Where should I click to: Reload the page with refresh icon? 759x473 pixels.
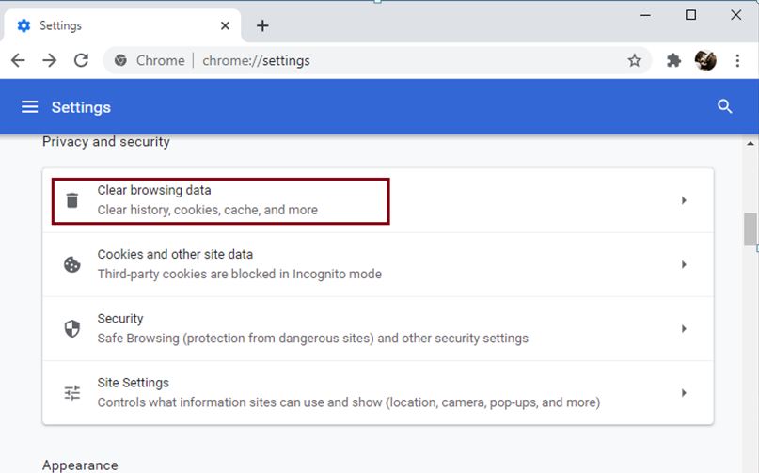point(81,60)
